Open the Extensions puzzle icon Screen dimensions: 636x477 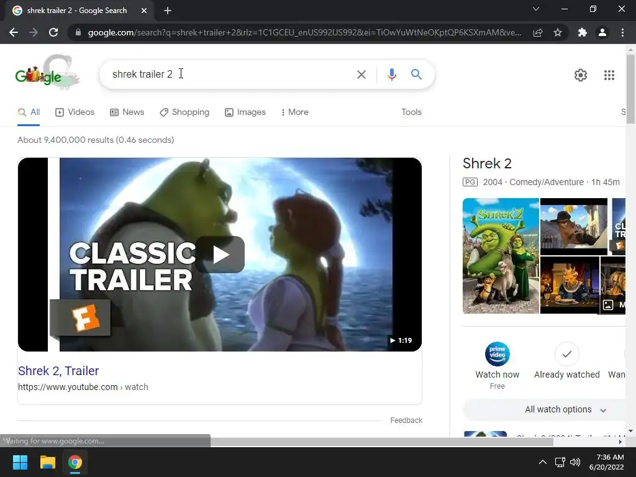[583, 32]
